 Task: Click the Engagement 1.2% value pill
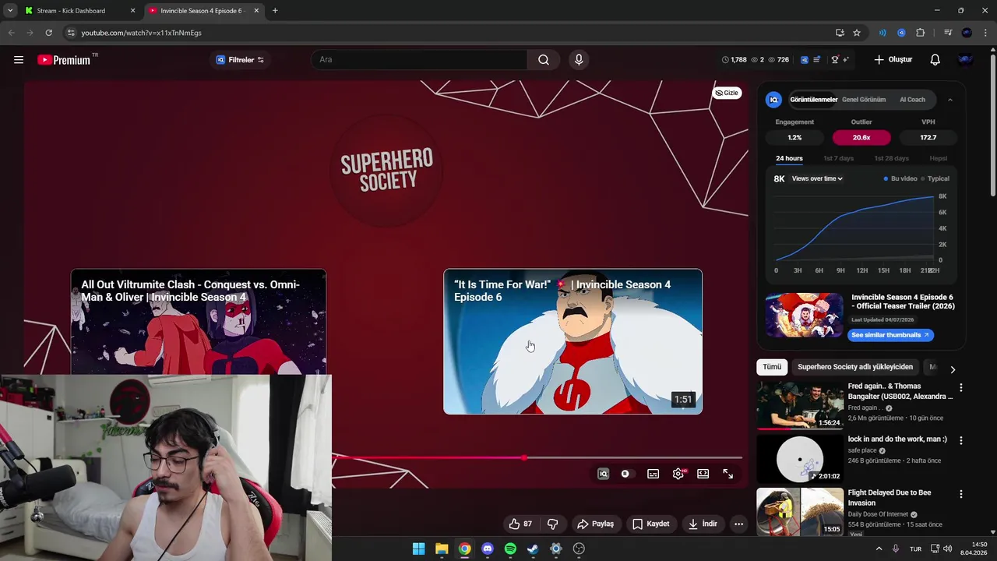click(x=794, y=137)
